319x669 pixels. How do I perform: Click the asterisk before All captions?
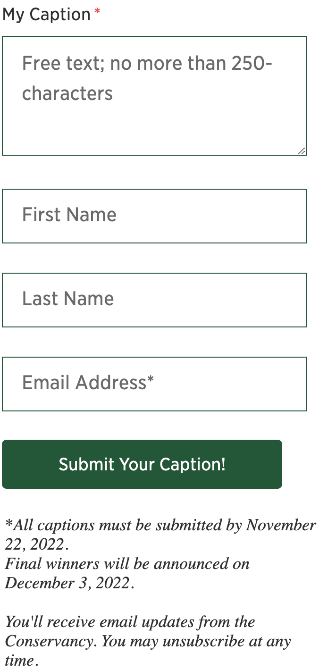pos(8,524)
